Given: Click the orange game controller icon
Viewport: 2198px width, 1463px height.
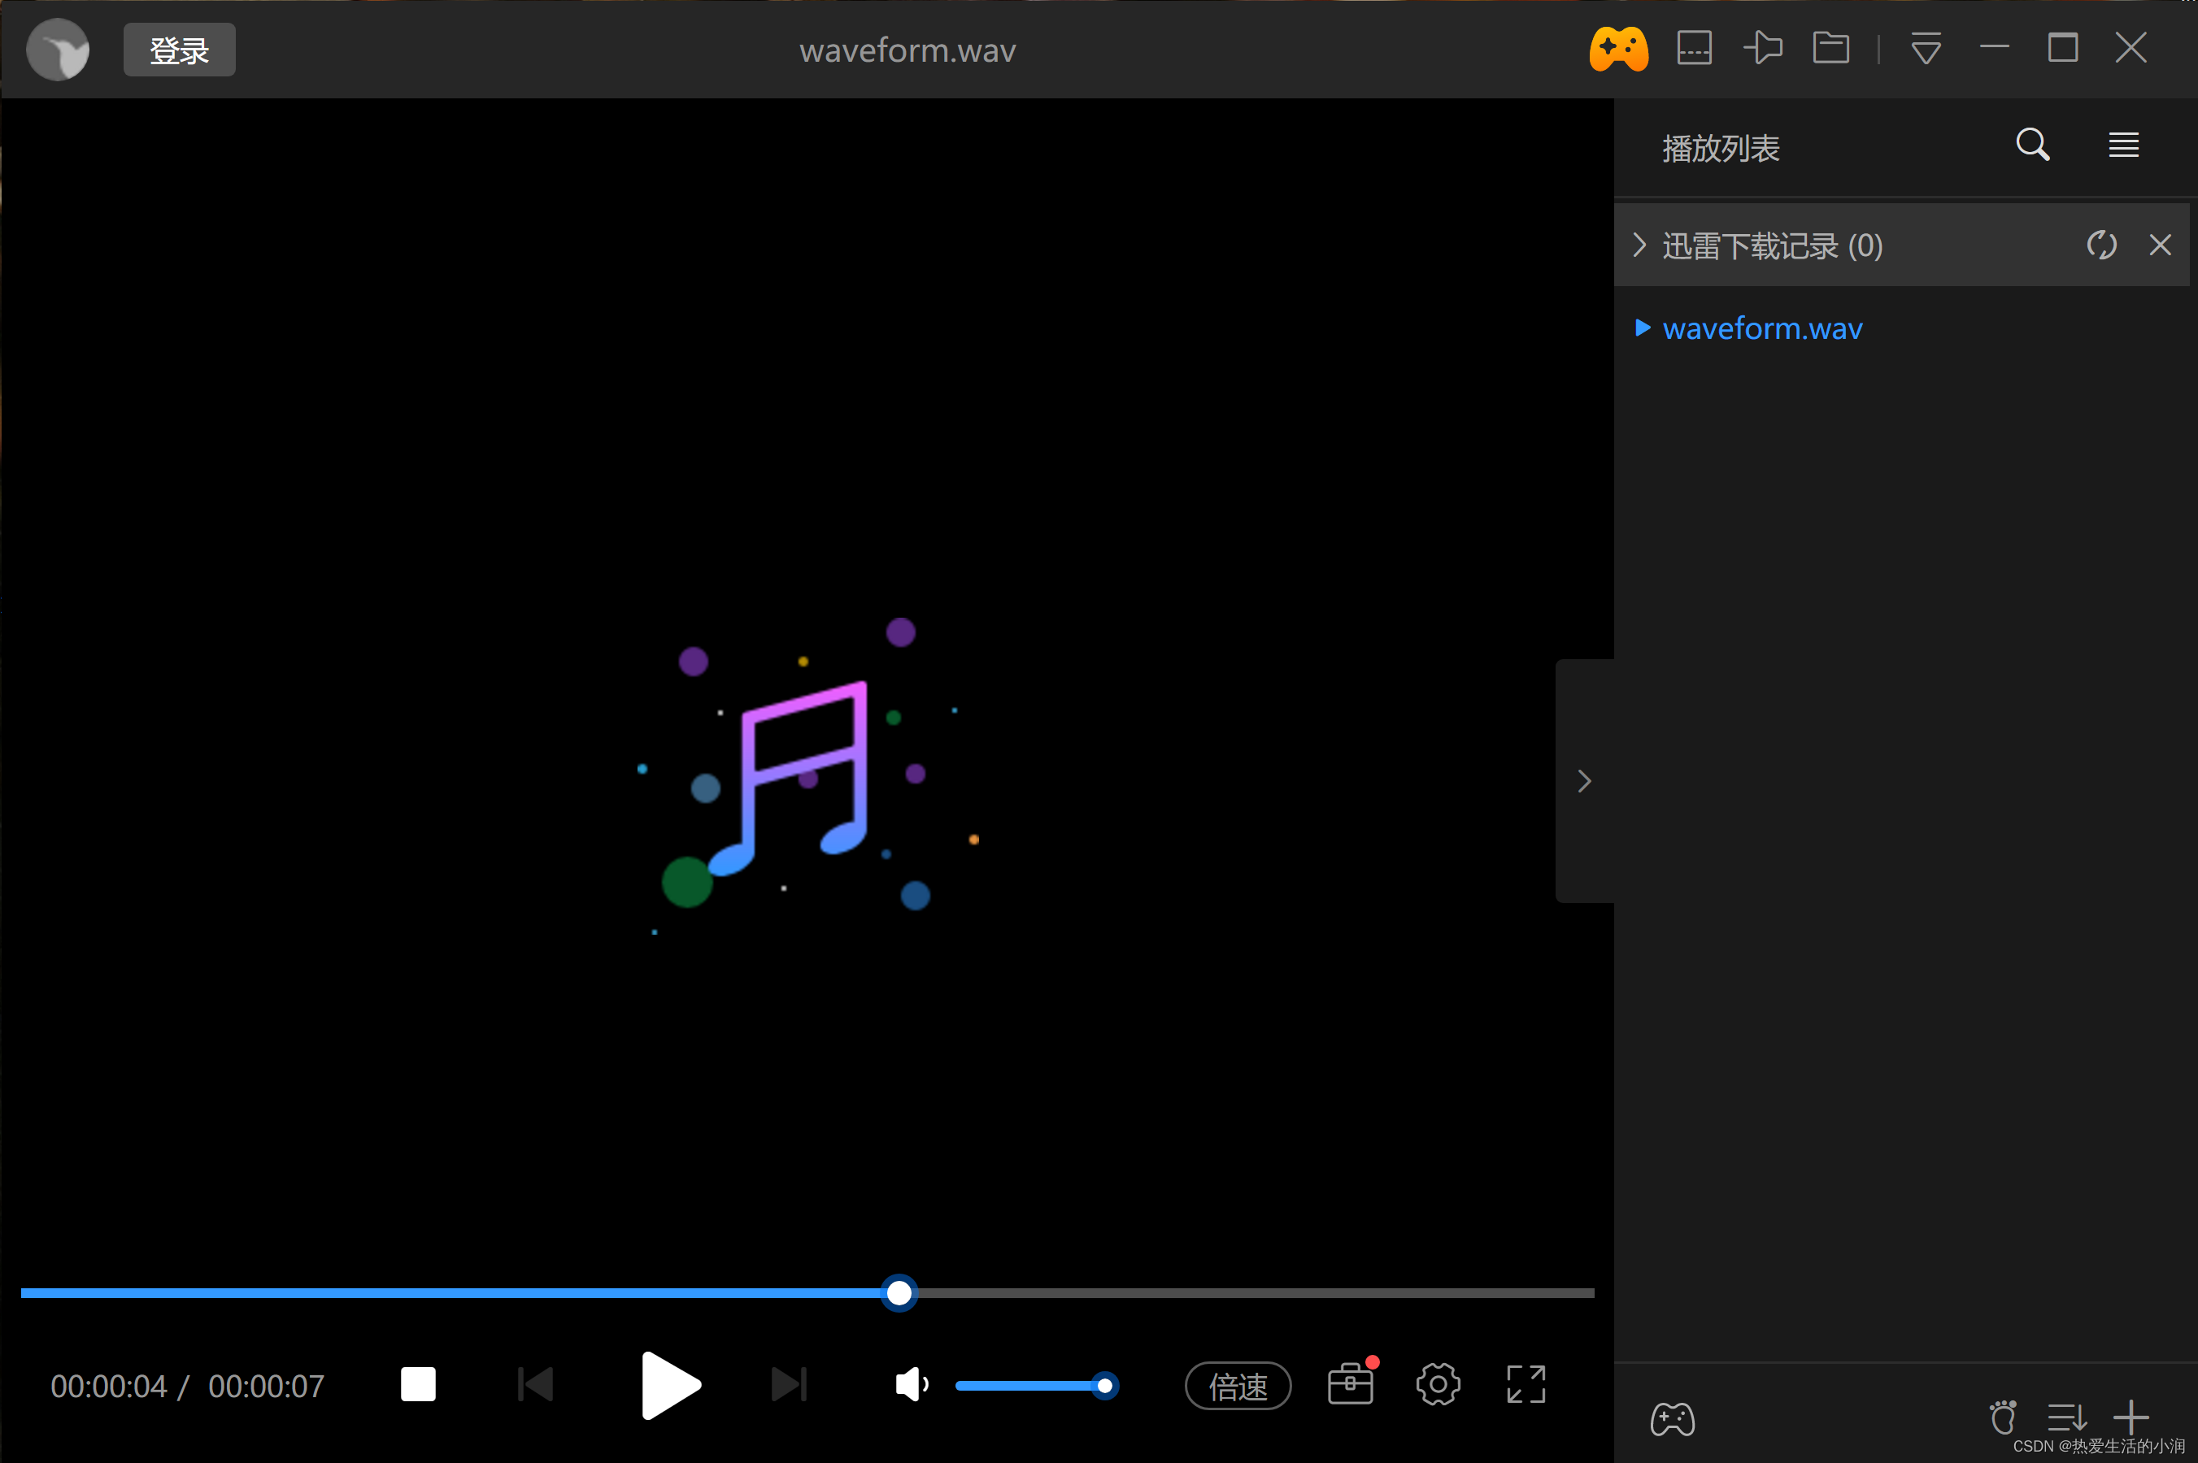Looking at the screenshot, I should [1618, 49].
